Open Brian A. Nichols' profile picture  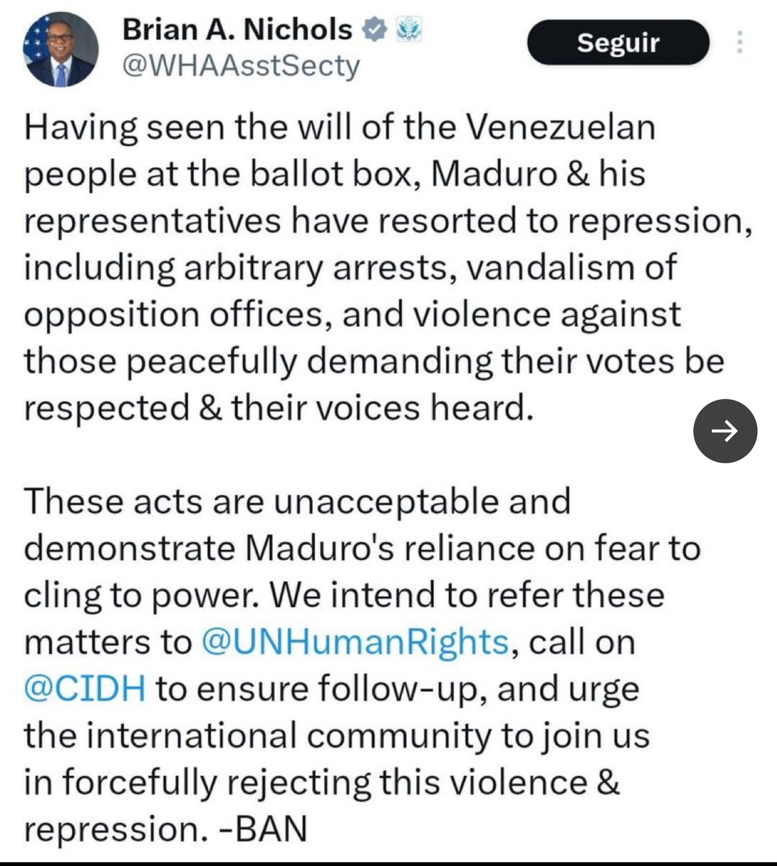coord(60,50)
